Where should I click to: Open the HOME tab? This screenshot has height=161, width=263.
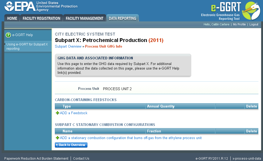(x=12, y=18)
